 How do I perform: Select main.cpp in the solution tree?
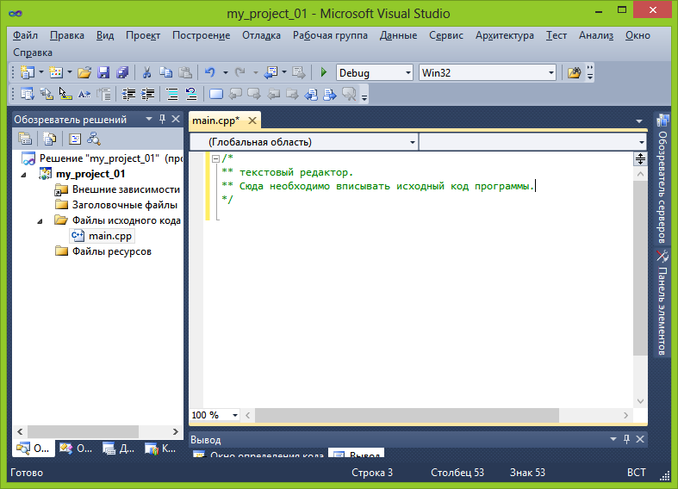click(102, 236)
